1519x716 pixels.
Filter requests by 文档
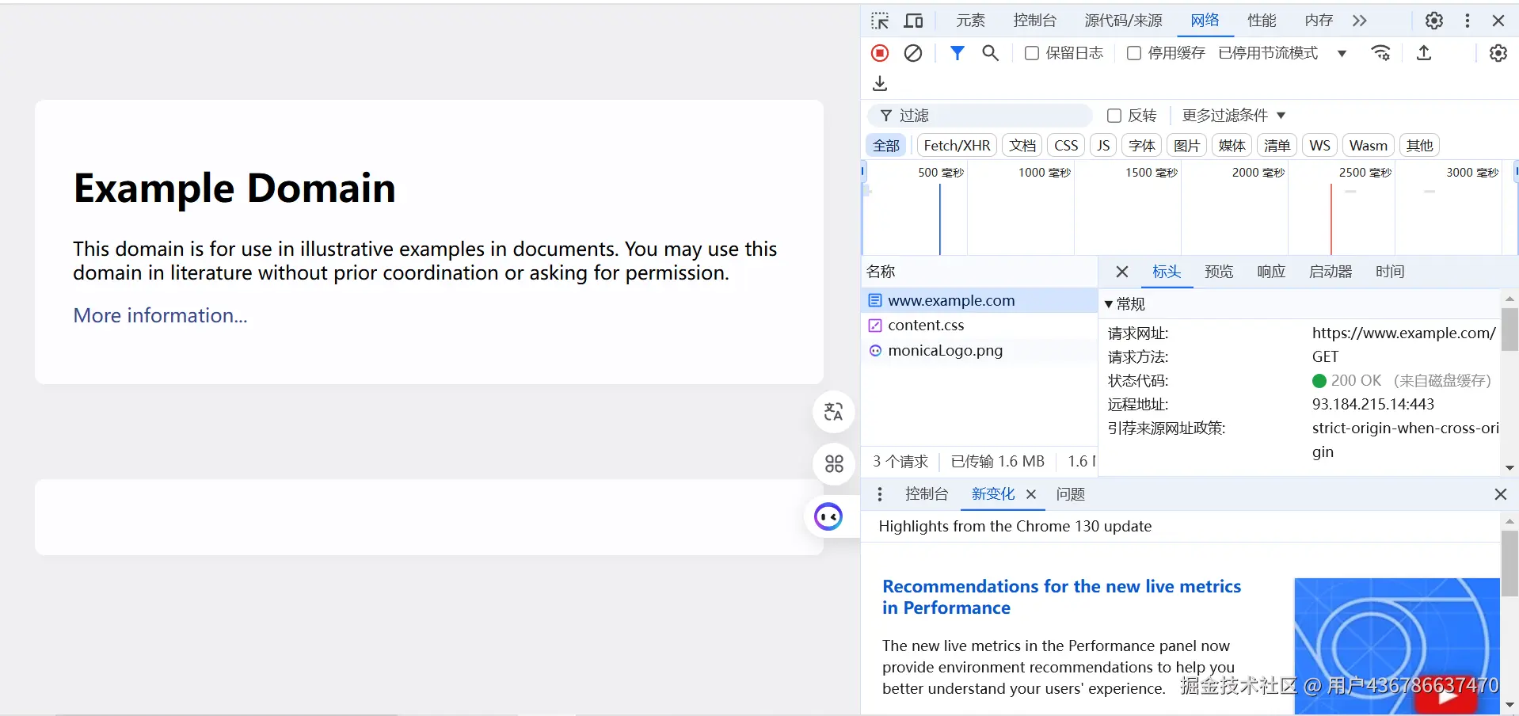tap(1022, 146)
